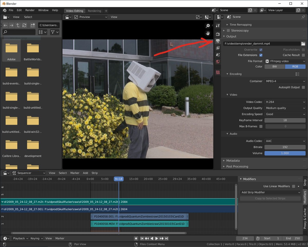Refresh the file browser listing
308x247 pixels.
pyautogui.click(x=24, y=25)
